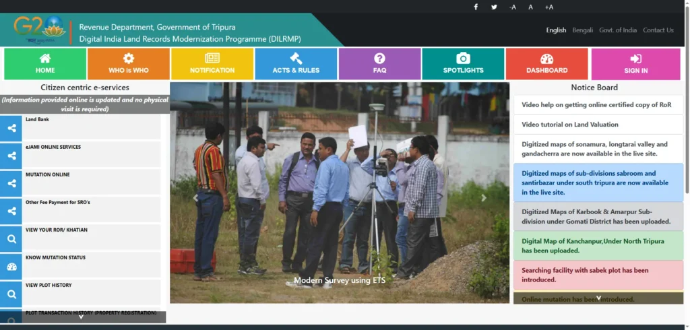The image size is (690, 330).
Task: Open notice about sabroom and santirbazar maps
Action: [x=598, y=183]
